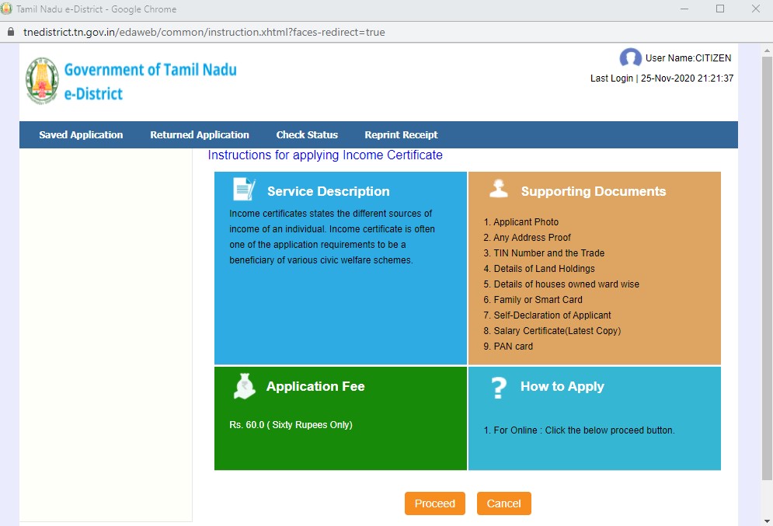Click the padlock icon in the address bar
Screen dimensions: 773x526
coord(10,33)
